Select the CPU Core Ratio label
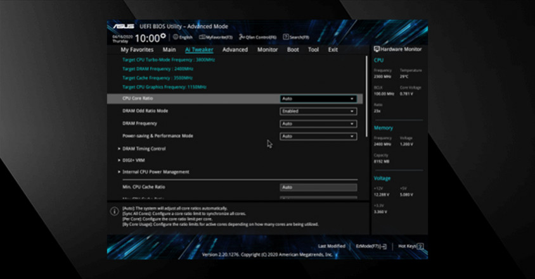 pyautogui.click(x=138, y=99)
